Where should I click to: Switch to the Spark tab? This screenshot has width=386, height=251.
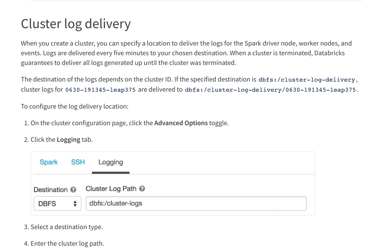49,162
